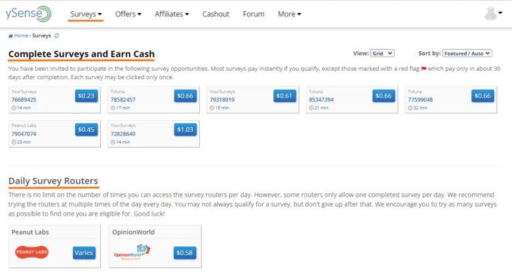Image resolution: width=512 pixels, height=274 pixels.
Task: Open the More navigation menu
Action: tap(289, 14)
